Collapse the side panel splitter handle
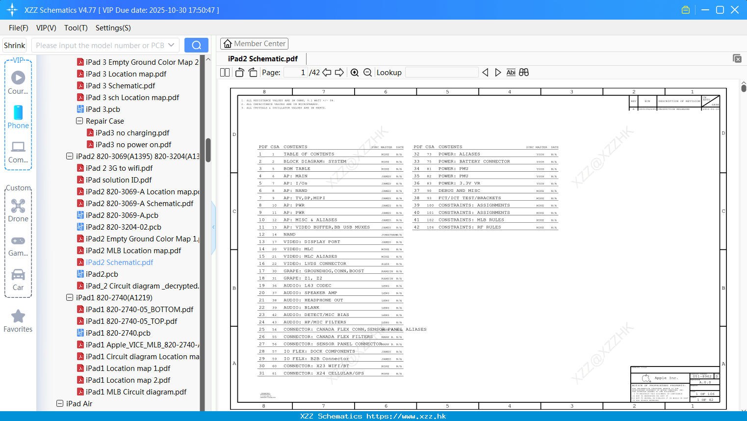Image resolution: width=747 pixels, height=421 pixels. click(x=213, y=227)
